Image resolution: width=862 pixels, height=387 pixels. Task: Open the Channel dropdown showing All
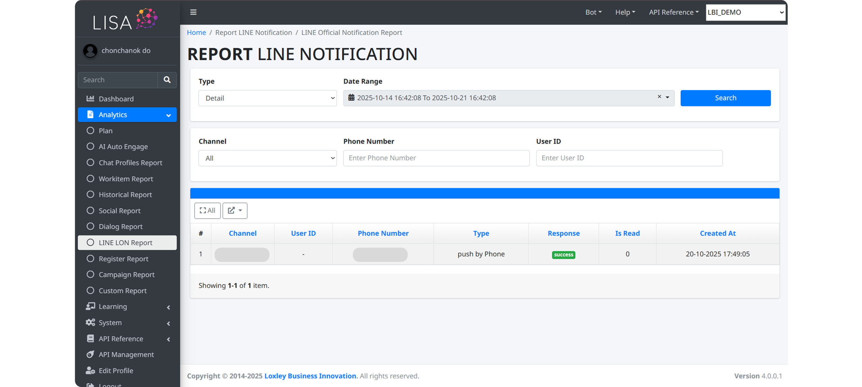[x=267, y=158]
